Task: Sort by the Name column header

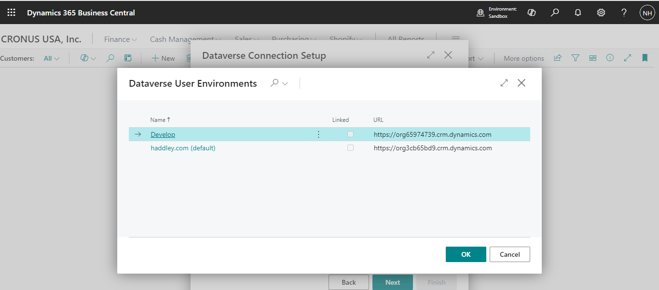Action: click(x=160, y=120)
